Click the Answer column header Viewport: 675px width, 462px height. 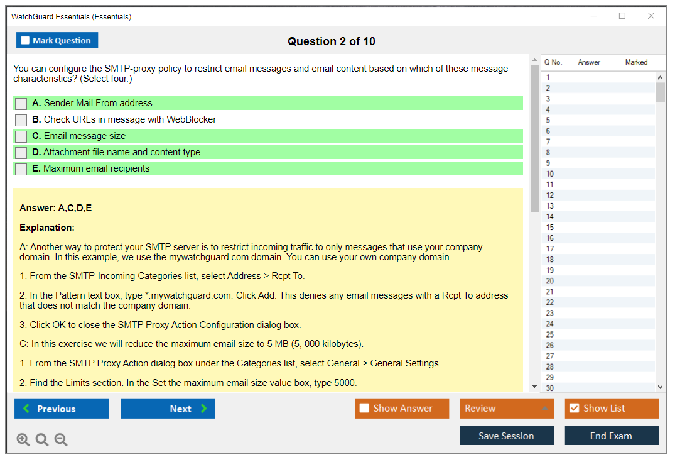pos(589,62)
